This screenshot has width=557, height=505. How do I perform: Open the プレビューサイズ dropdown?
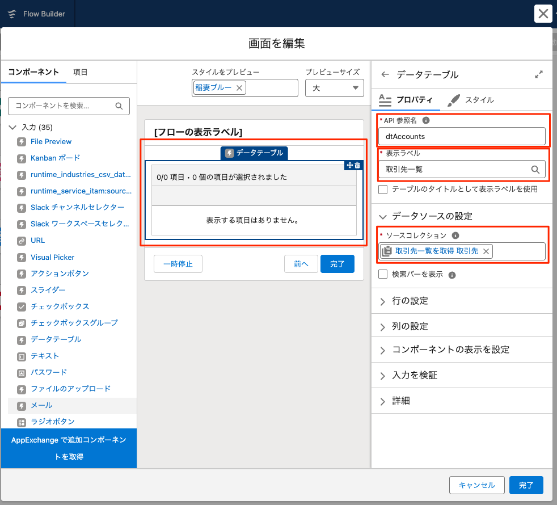point(334,88)
